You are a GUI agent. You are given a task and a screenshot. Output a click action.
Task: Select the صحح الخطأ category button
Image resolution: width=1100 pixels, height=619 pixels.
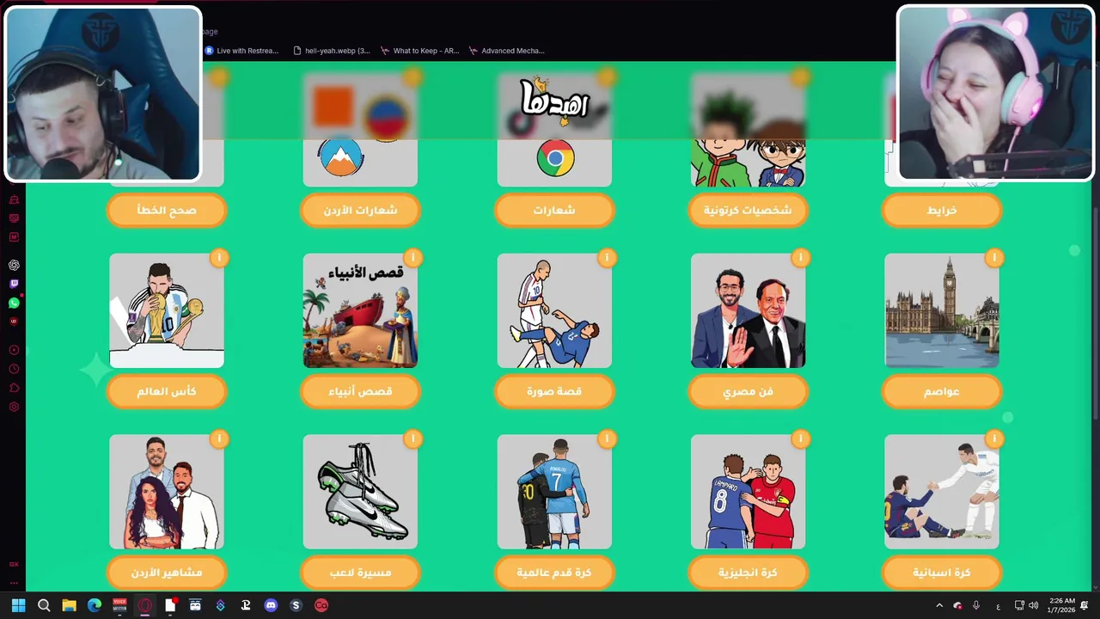click(167, 210)
